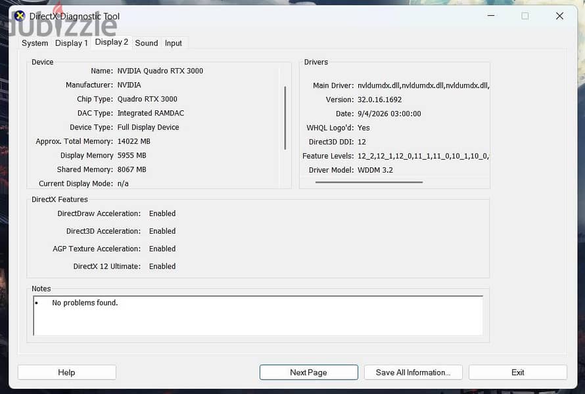Click the driver date '9/4/2026 03:00:00'
Screen dimensions: 585x394
(389, 114)
